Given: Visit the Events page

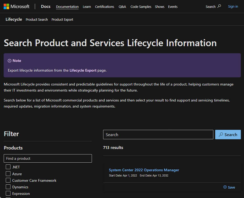Looking at the screenshot, I should (173, 7).
